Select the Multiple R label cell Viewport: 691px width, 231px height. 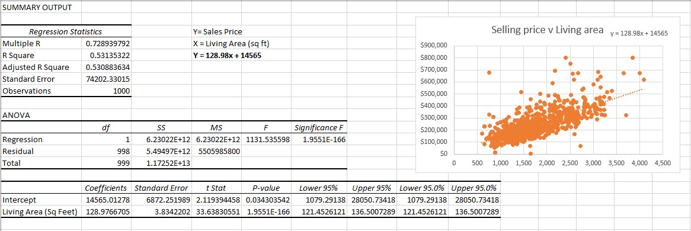click(x=40, y=44)
